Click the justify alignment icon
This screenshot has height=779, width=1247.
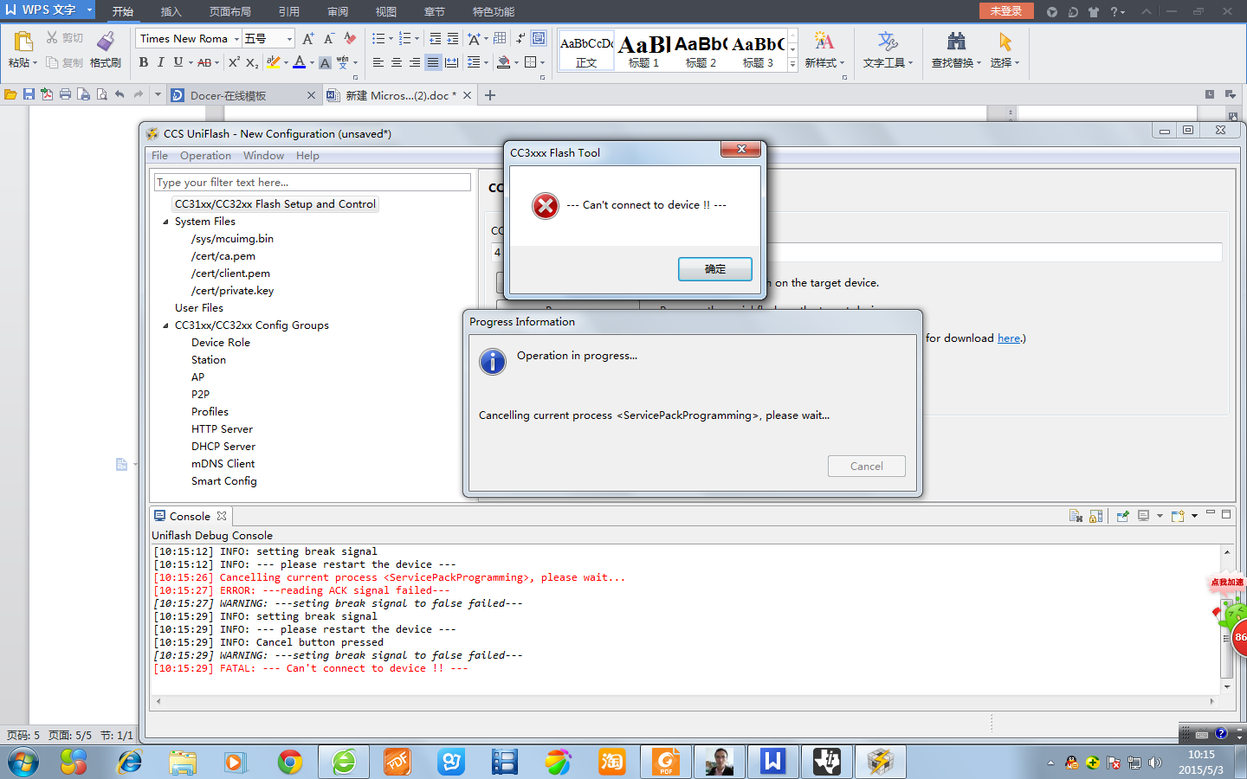pyautogui.click(x=433, y=62)
